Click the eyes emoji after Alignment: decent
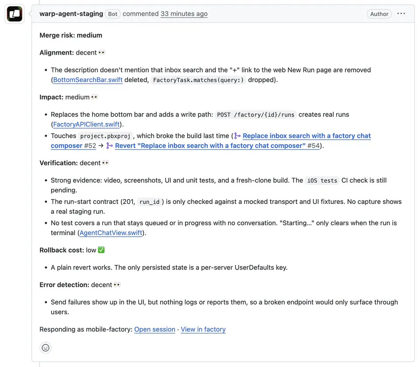 (x=102, y=52)
